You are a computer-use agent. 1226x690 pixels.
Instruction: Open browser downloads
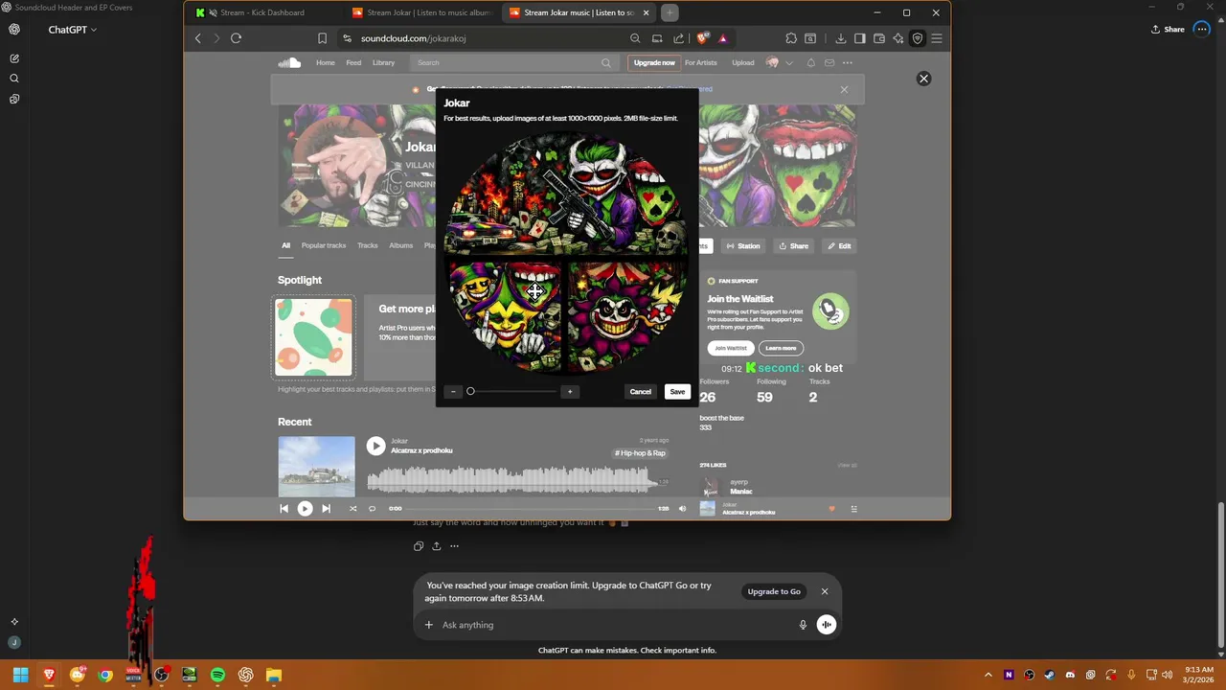[x=841, y=38]
